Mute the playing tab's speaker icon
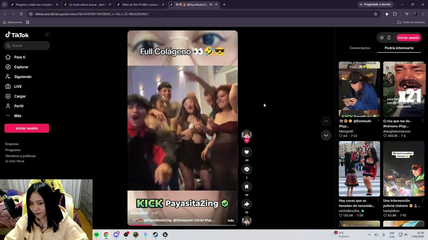This screenshot has width=428, height=240. point(211,5)
